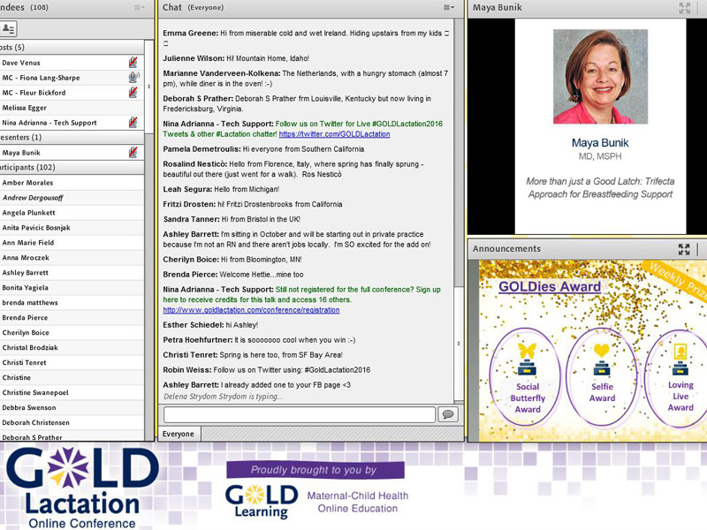This screenshot has width=707, height=530.
Task: Select Anna Mroczek in participants list
Action: [x=72, y=258]
